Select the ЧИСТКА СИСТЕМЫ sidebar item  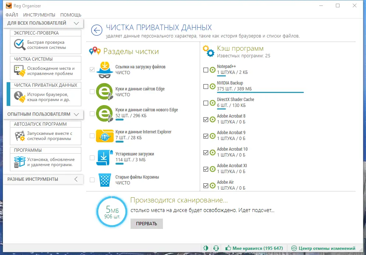coord(46,68)
